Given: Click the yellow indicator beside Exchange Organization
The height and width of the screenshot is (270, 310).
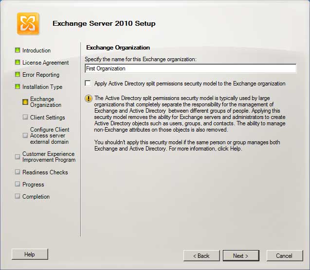Looking at the screenshot, I should pyautogui.click(x=25, y=102).
